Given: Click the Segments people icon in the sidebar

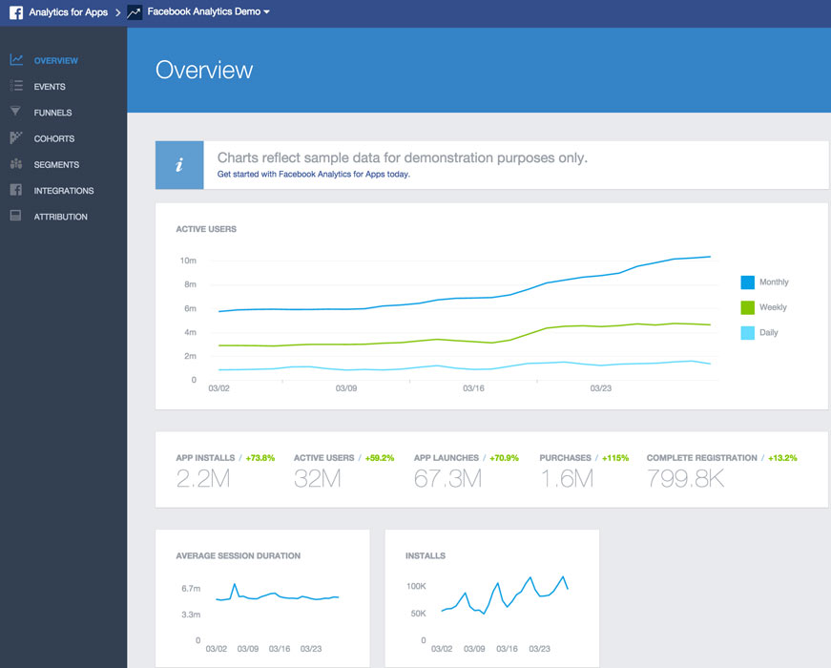Looking at the screenshot, I should pos(16,164).
